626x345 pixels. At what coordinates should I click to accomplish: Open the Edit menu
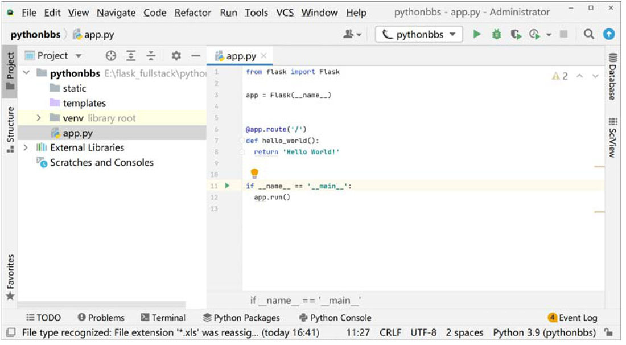52,13
